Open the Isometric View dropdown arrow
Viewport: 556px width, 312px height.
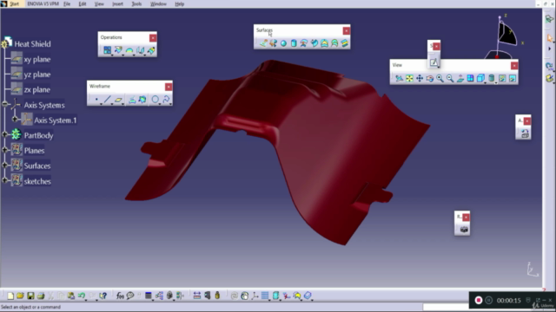click(x=485, y=82)
